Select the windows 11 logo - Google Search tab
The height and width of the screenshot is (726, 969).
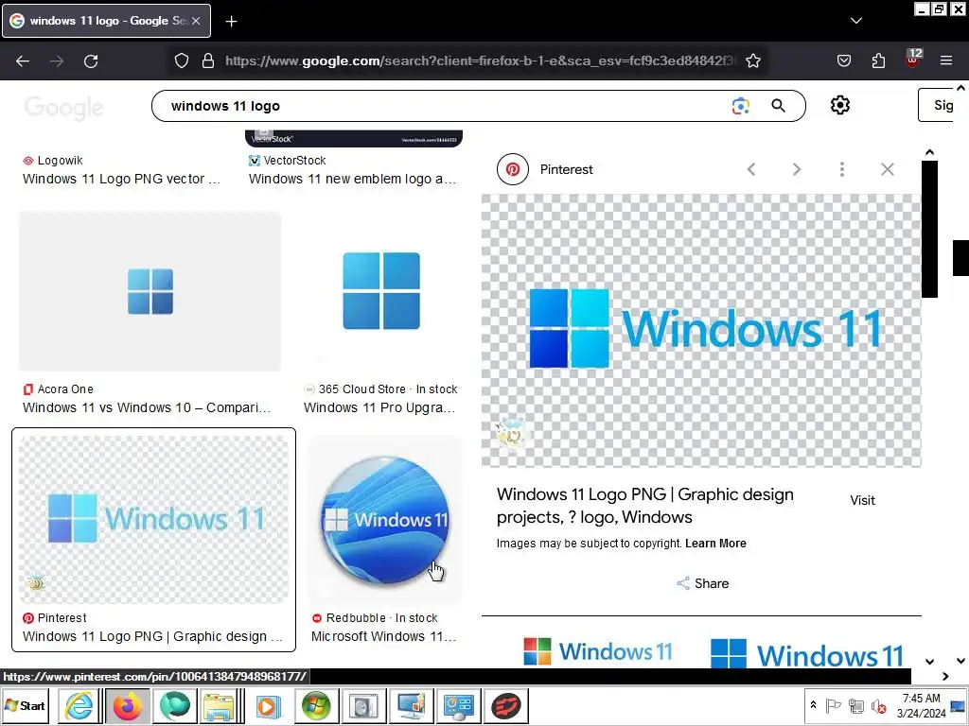106,21
